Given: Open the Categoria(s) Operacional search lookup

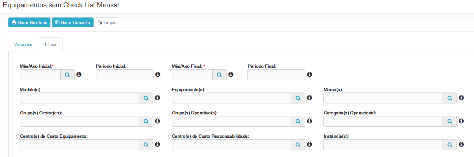Looking at the screenshot, I should pos(450,121).
